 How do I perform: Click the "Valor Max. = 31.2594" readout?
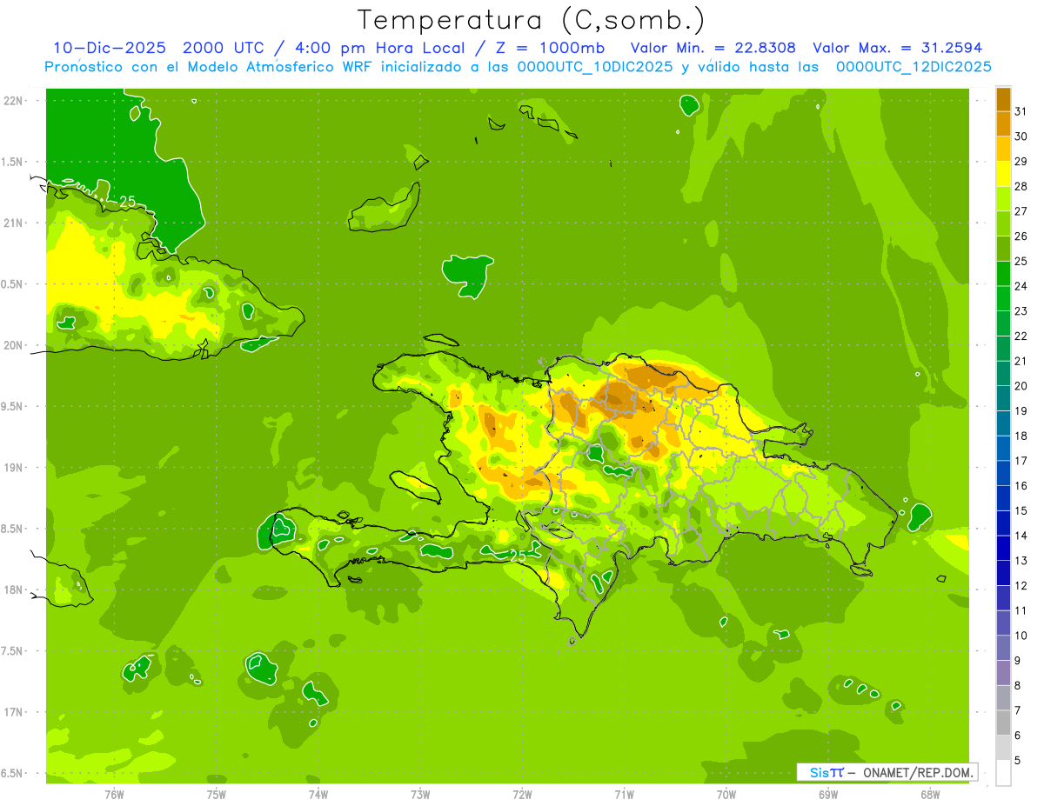[x=897, y=48]
